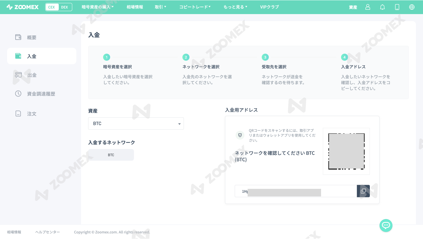The image size is (423, 239).
Task: Select the BTC deposit network
Action: (x=110, y=155)
